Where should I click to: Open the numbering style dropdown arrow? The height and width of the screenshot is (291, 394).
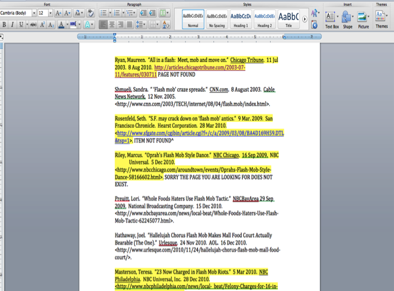(x=123, y=13)
